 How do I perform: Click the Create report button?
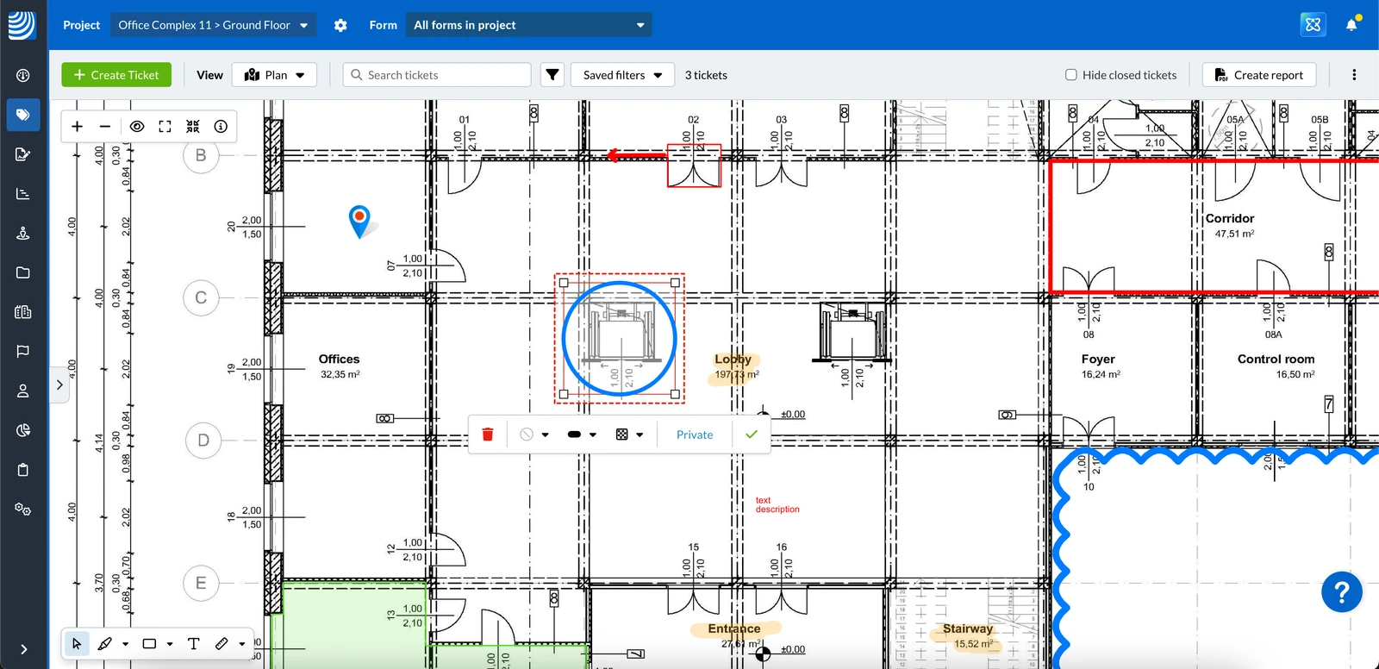(x=1259, y=75)
